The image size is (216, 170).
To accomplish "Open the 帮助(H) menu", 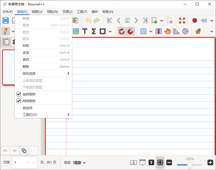I will pos(108,12).
